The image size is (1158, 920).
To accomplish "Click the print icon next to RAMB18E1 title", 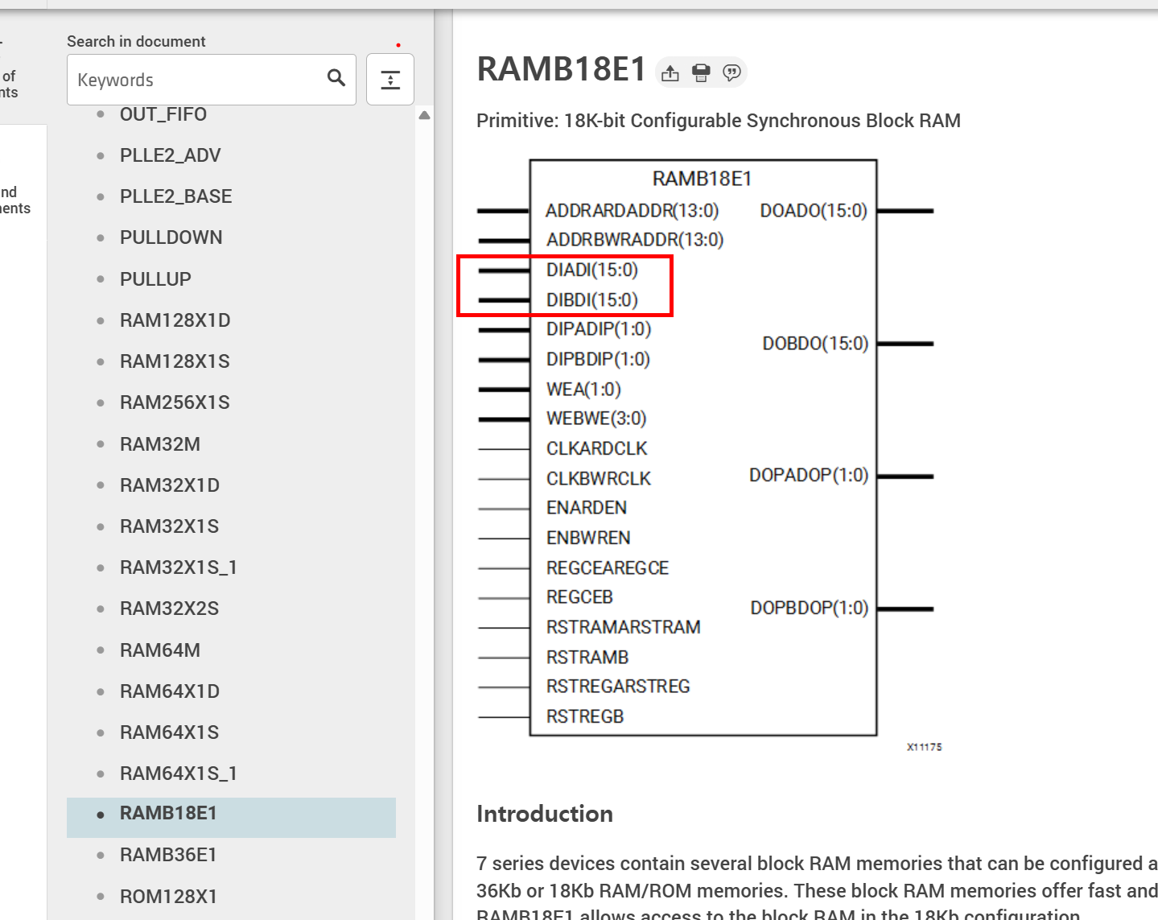I will [x=701, y=73].
